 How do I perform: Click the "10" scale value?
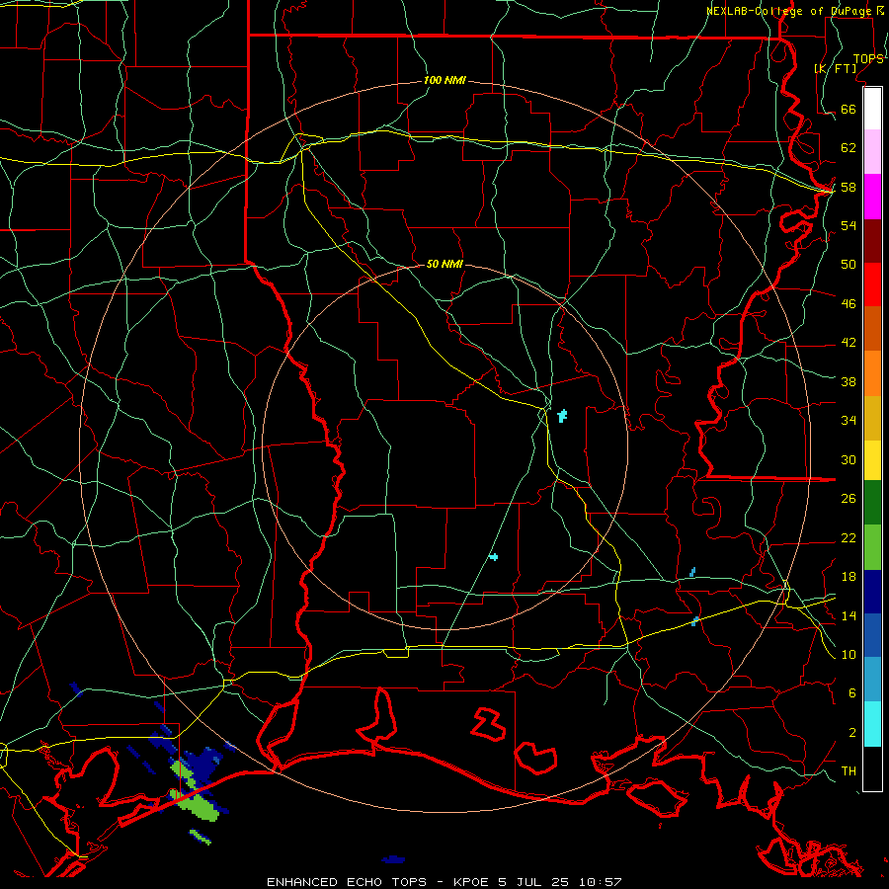(849, 655)
